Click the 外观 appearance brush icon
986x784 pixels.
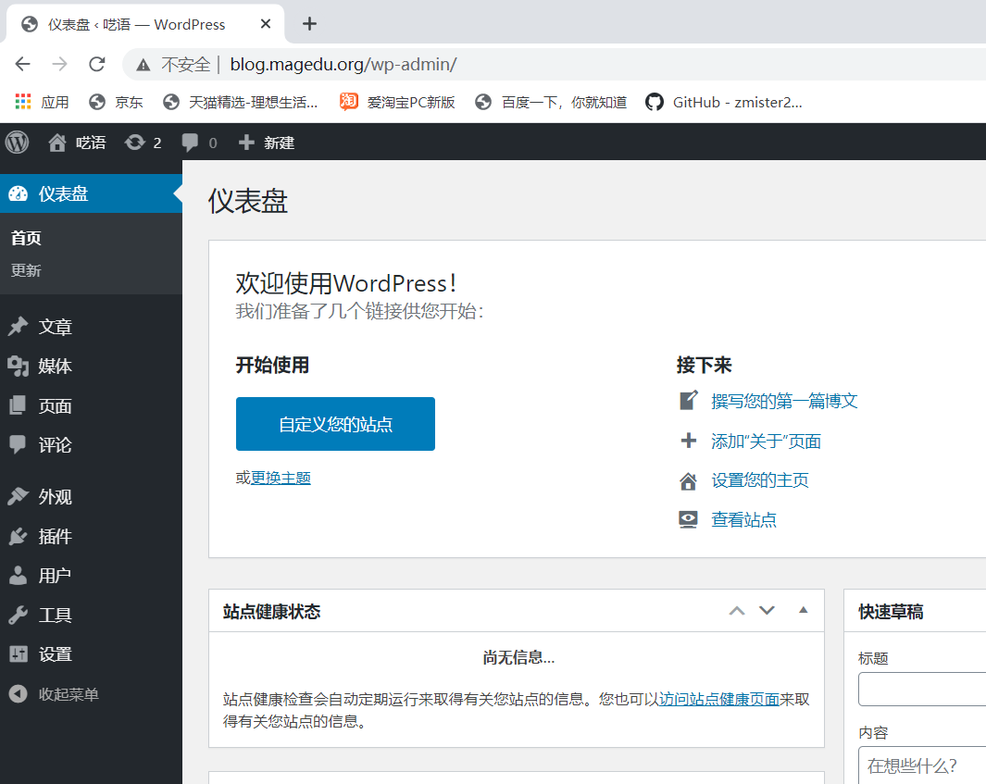[19, 496]
